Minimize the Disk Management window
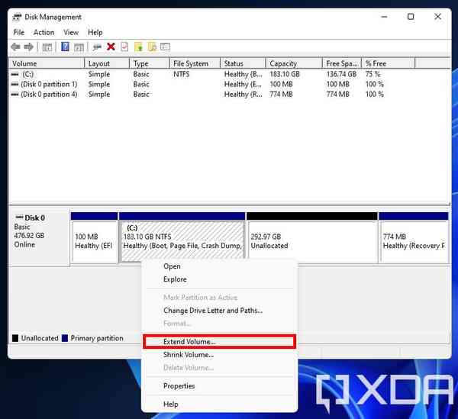 coord(384,17)
